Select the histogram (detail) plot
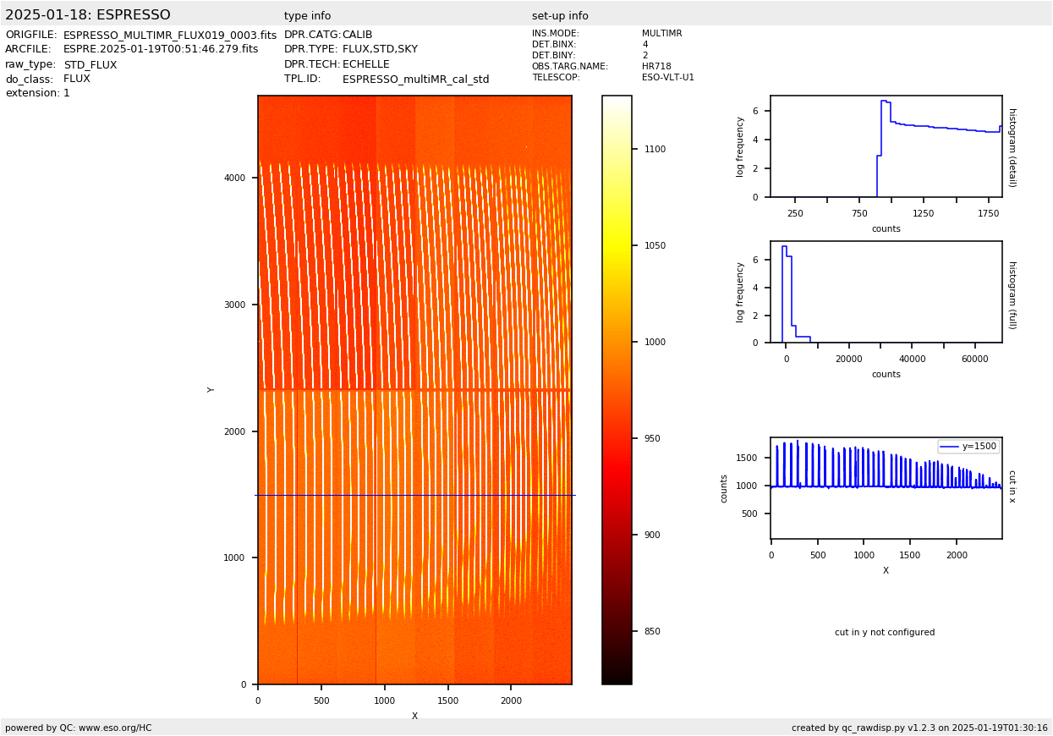Image resolution: width=1053 pixels, height=736 pixels. [x=886, y=146]
